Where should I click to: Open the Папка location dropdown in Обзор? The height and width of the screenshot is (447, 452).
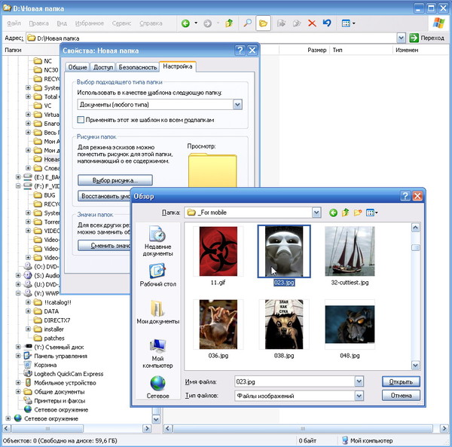tap(316, 213)
